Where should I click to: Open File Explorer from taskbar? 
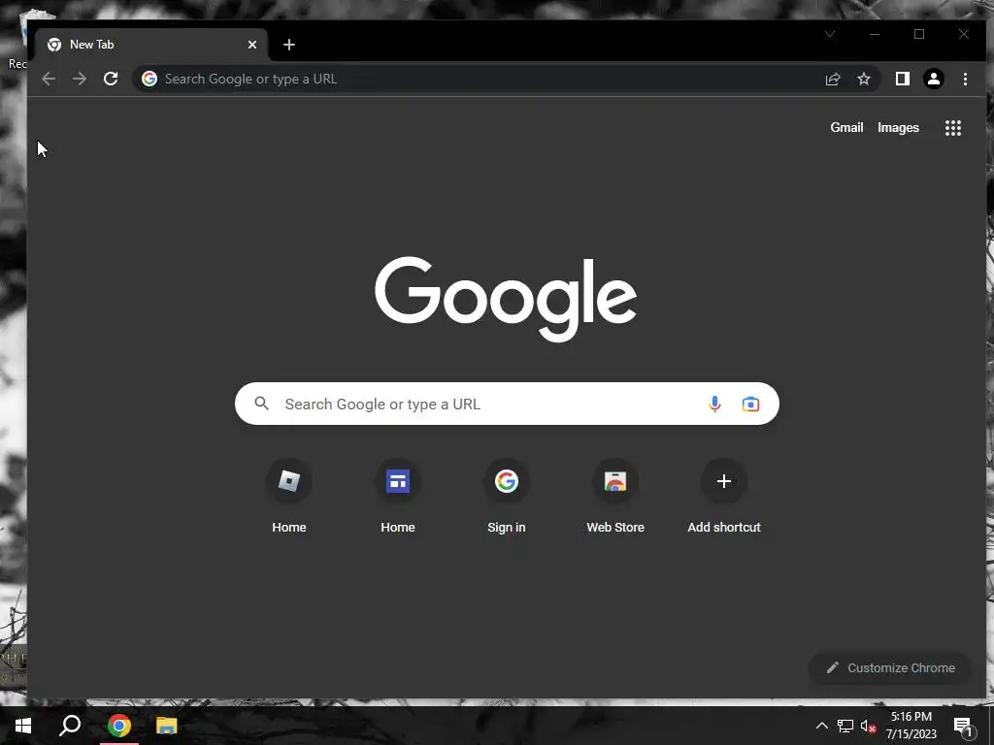pyautogui.click(x=167, y=726)
